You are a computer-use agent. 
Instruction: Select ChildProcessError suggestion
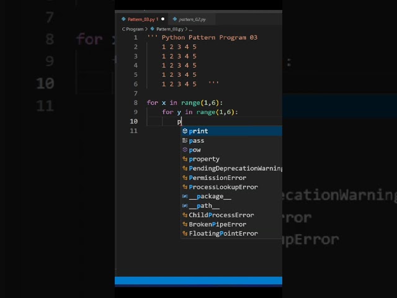point(231,215)
